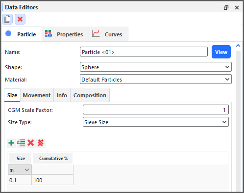Open the Shape dropdown showing Sphere
244x193 pixels.
[x=156, y=67]
